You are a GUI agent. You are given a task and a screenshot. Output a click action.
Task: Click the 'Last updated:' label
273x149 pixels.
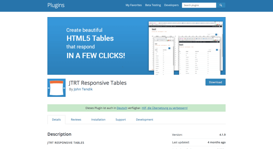pos(181,142)
